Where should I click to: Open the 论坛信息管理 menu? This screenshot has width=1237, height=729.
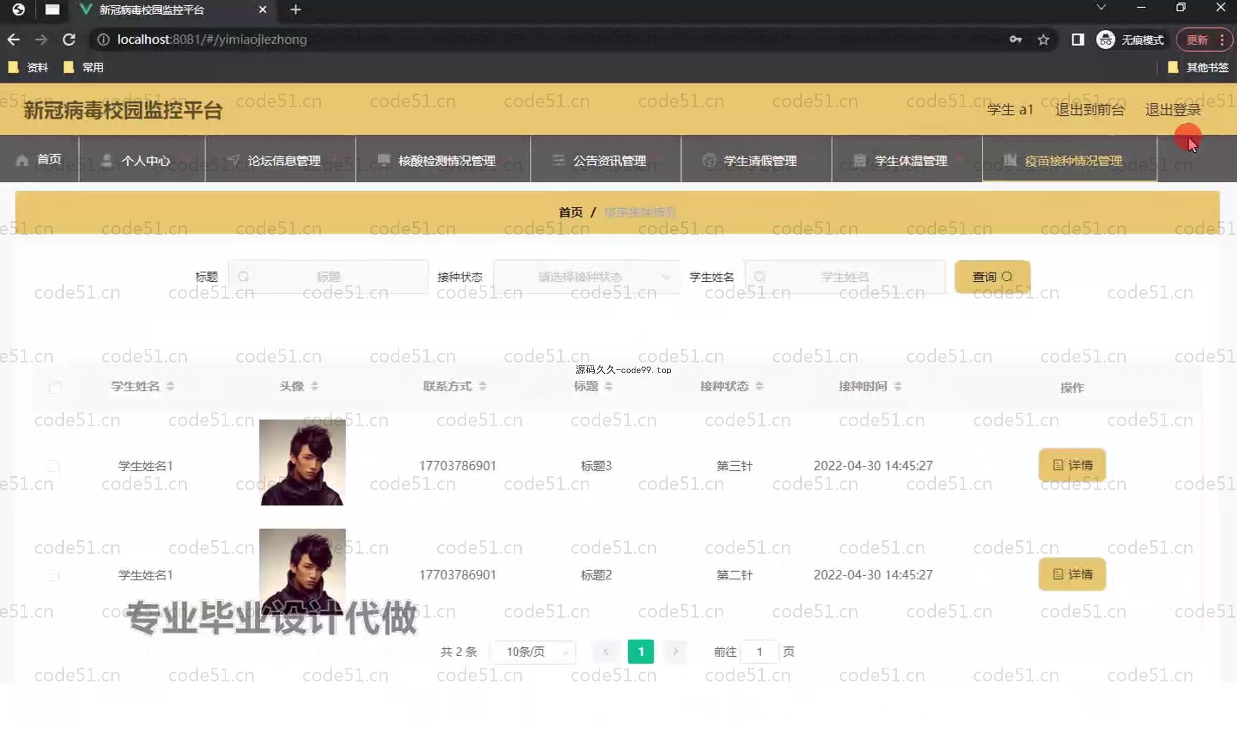pyautogui.click(x=280, y=159)
